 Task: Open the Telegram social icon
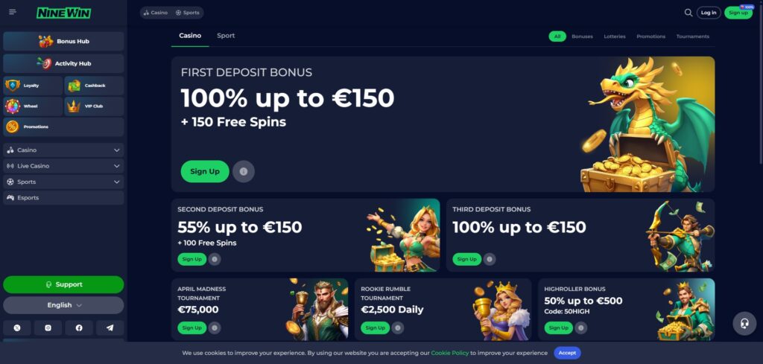tap(110, 328)
